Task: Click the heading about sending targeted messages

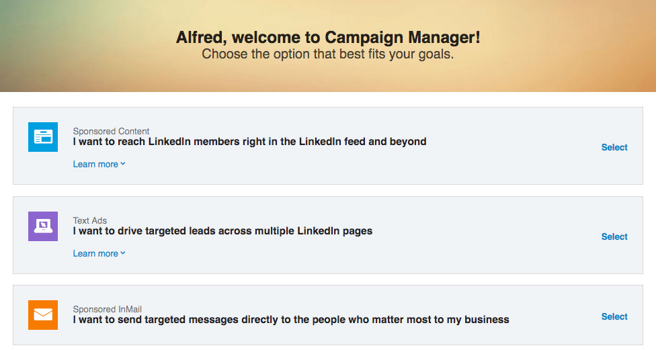Action: 291,320
